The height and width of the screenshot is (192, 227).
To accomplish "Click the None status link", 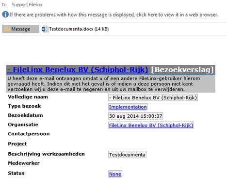I will pyautogui.click(x=115, y=174).
